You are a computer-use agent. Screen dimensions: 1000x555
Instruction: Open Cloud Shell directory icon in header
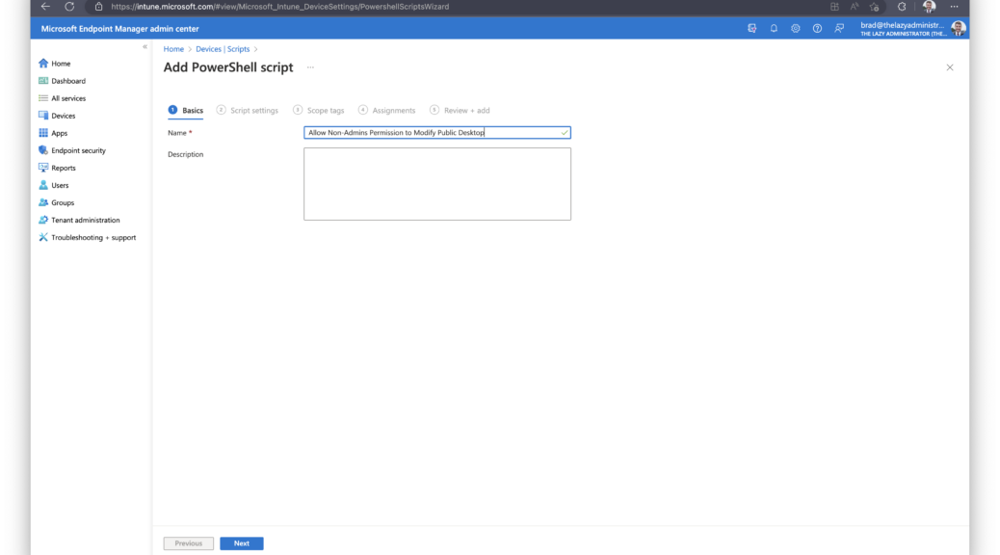pos(751,28)
